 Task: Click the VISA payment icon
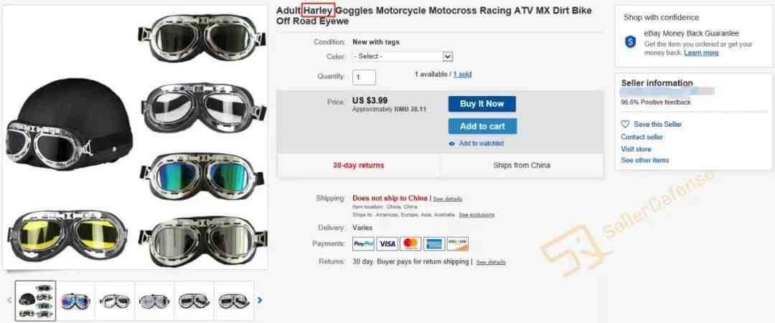click(387, 244)
